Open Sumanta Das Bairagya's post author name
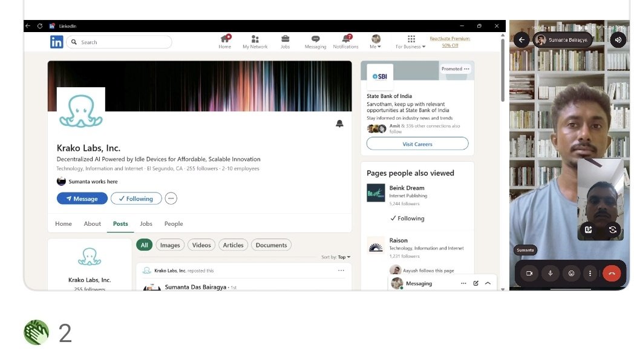634x359 pixels. coord(195,287)
